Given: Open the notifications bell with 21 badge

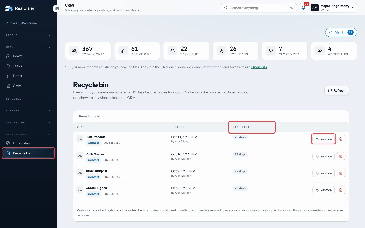Looking at the screenshot, I should pyautogui.click(x=303, y=8).
